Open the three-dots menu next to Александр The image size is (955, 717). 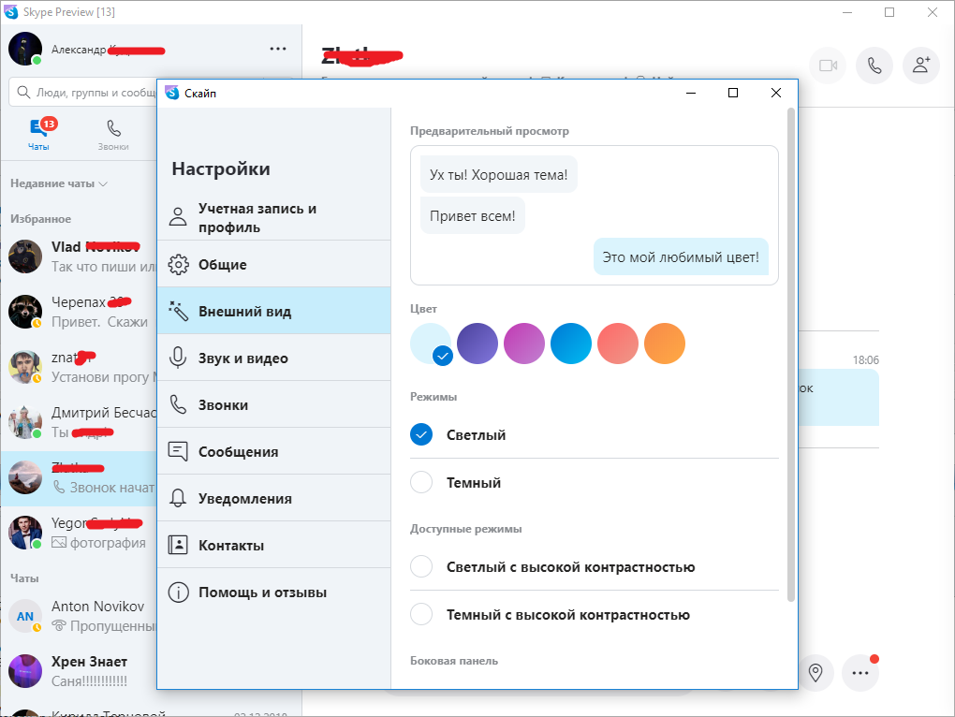tap(278, 49)
